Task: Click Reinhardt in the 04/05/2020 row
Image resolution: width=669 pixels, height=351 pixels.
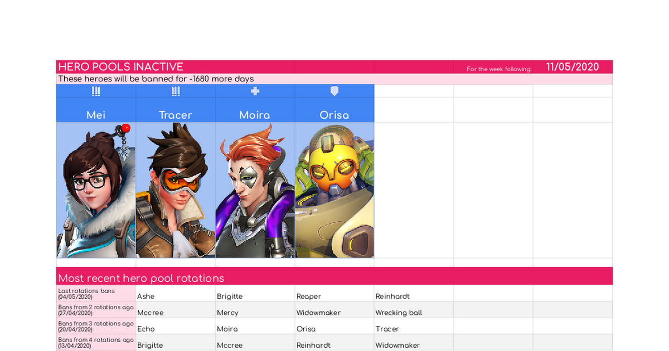Action: pos(414,294)
